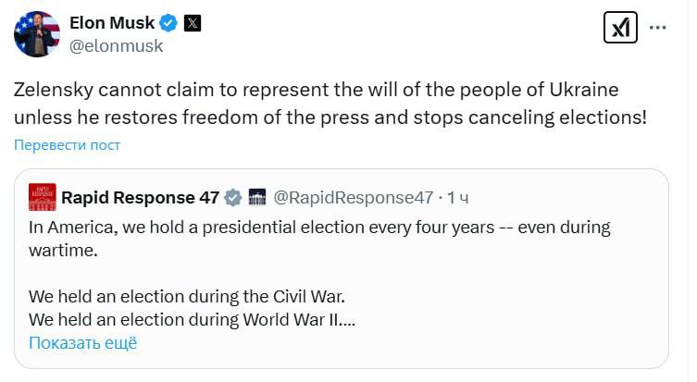Click the Rapid Response 47 avatar
Image resolution: width=697 pixels, height=382 pixels.
(x=43, y=197)
